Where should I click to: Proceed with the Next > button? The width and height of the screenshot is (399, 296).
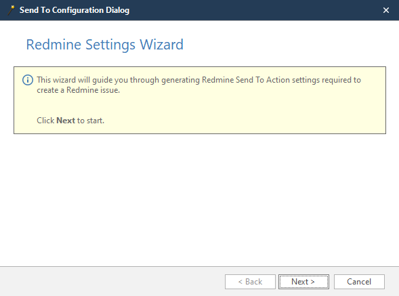pyautogui.click(x=303, y=282)
